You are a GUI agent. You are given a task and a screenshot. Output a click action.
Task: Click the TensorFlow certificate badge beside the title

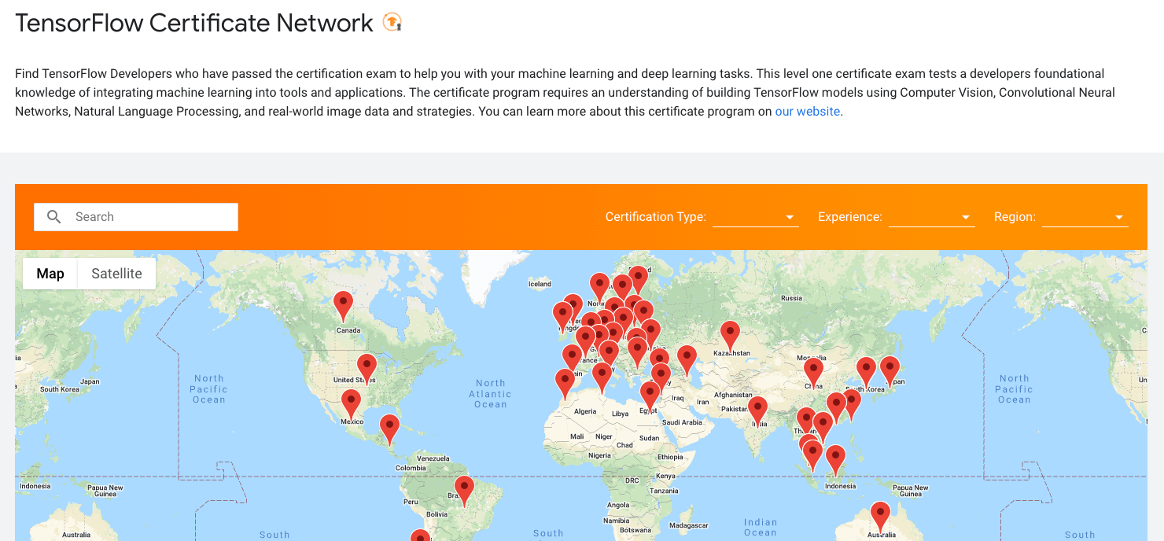tap(392, 23)
